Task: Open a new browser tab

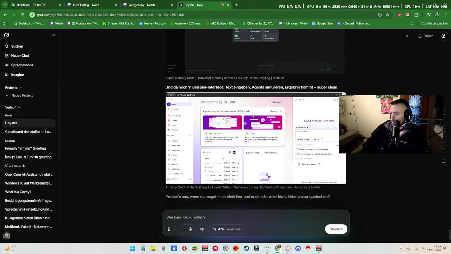Action: 236,5
